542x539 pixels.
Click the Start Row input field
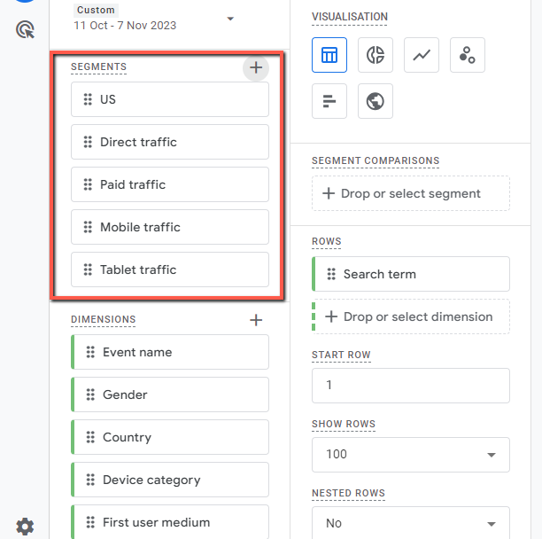411,386
